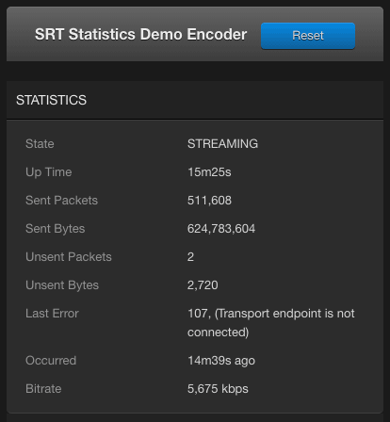
Task: Select the unsent packets value 2
Action: (190, 257)
